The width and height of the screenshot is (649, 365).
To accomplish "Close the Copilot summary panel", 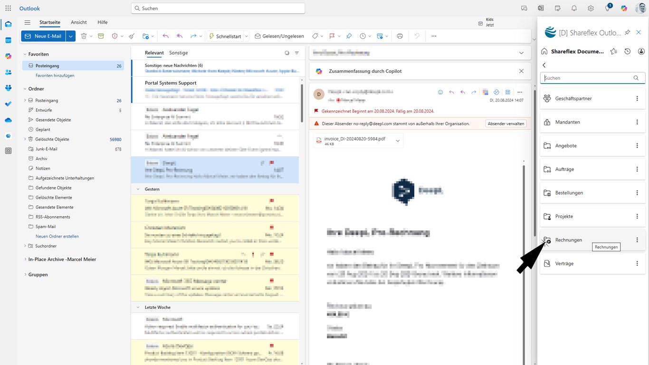I will [x=521, y=71].
